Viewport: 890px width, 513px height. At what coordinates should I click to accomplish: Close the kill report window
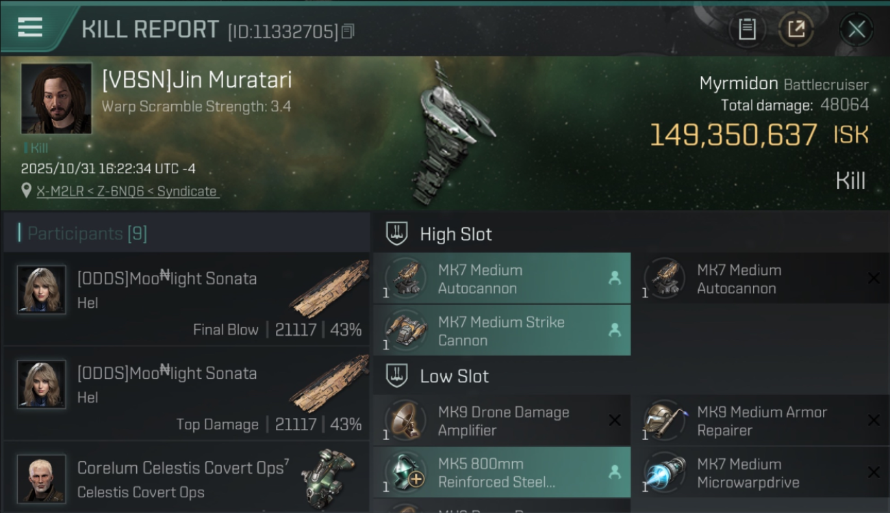click(x=856, y=29)
